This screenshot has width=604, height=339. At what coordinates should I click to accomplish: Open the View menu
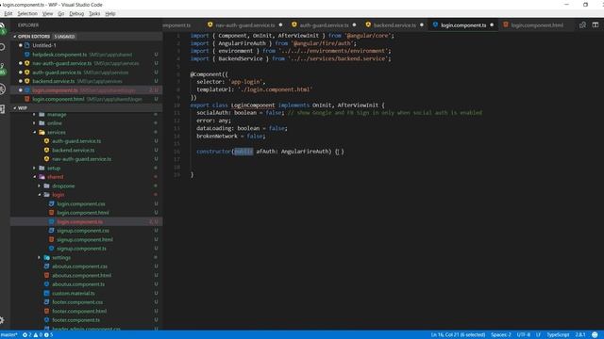(47, 13)
